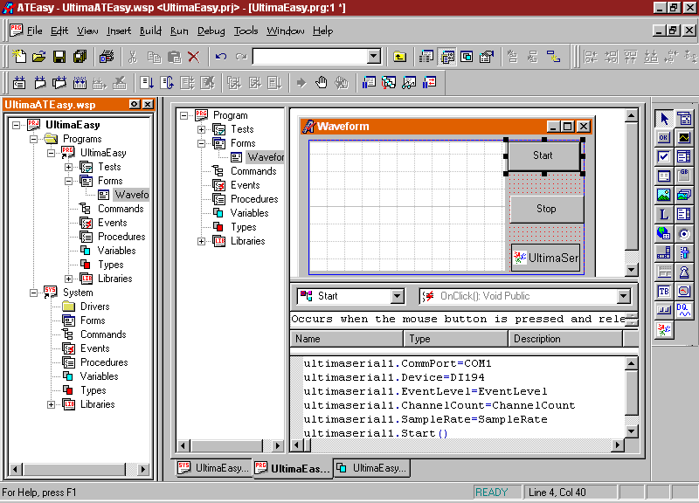Select Procedures in the document tree

click(254, 199)
